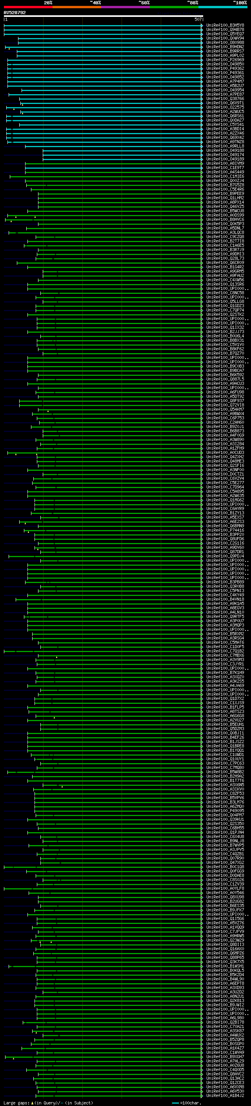This screenshot has width=251, height=1106.
Task: Click the UniRef100_B1WSH1 label
Action: point(225,966)
